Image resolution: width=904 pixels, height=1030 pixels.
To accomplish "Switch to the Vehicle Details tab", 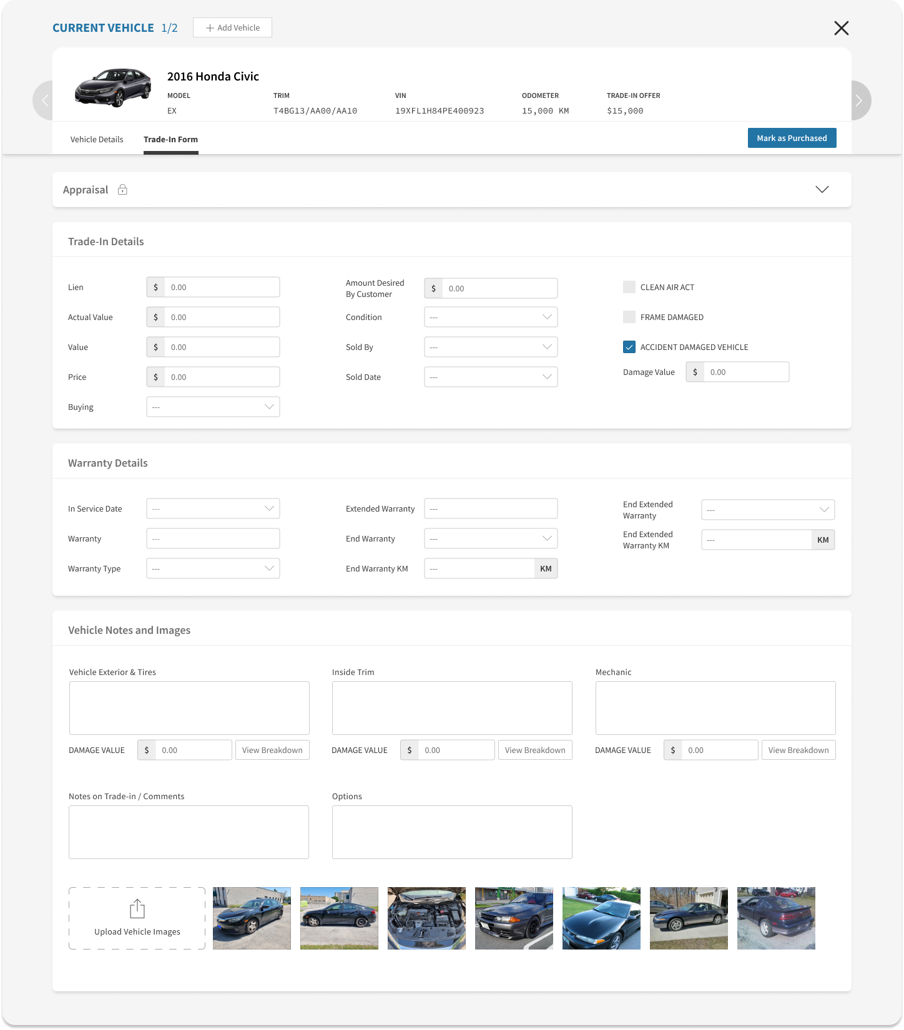I will coord(97,139).
